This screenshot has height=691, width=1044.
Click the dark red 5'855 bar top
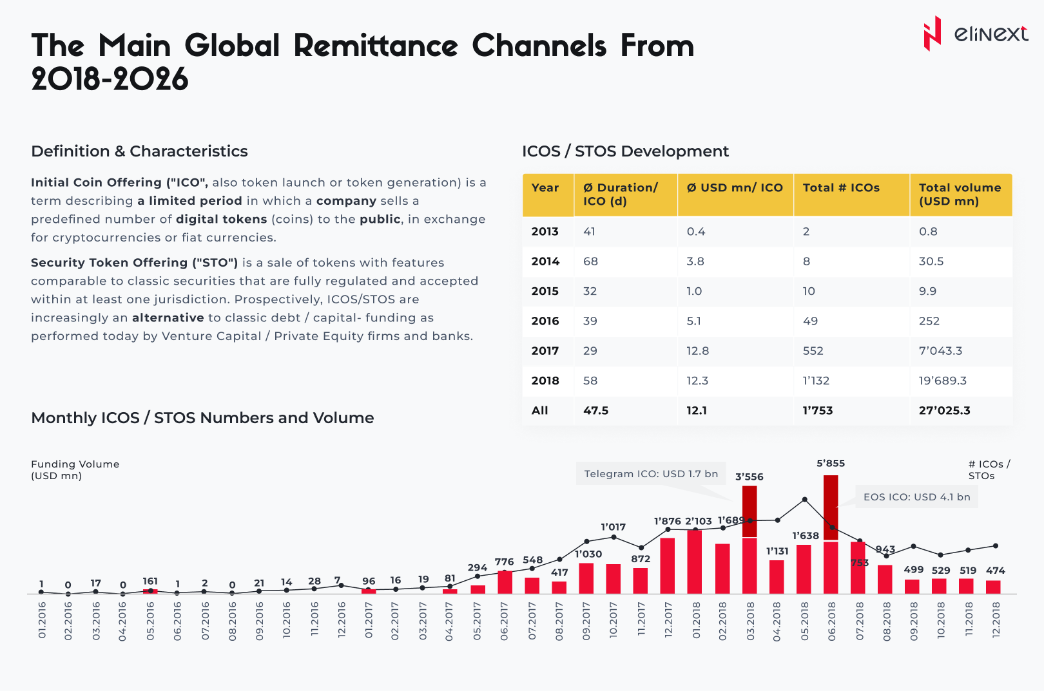(x=831, y=489)
